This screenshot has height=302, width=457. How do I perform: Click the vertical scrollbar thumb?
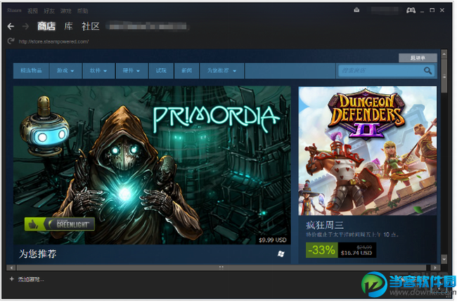click(444, 77)
